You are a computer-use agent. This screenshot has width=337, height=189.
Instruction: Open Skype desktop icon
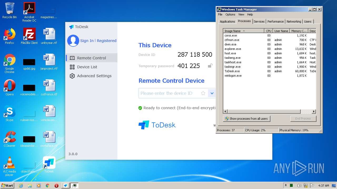pyautogui.click(x=9, y=113)
